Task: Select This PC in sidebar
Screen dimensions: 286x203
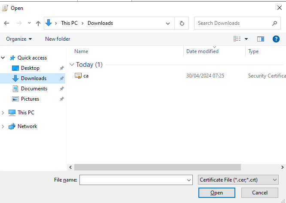Action: 26,113
